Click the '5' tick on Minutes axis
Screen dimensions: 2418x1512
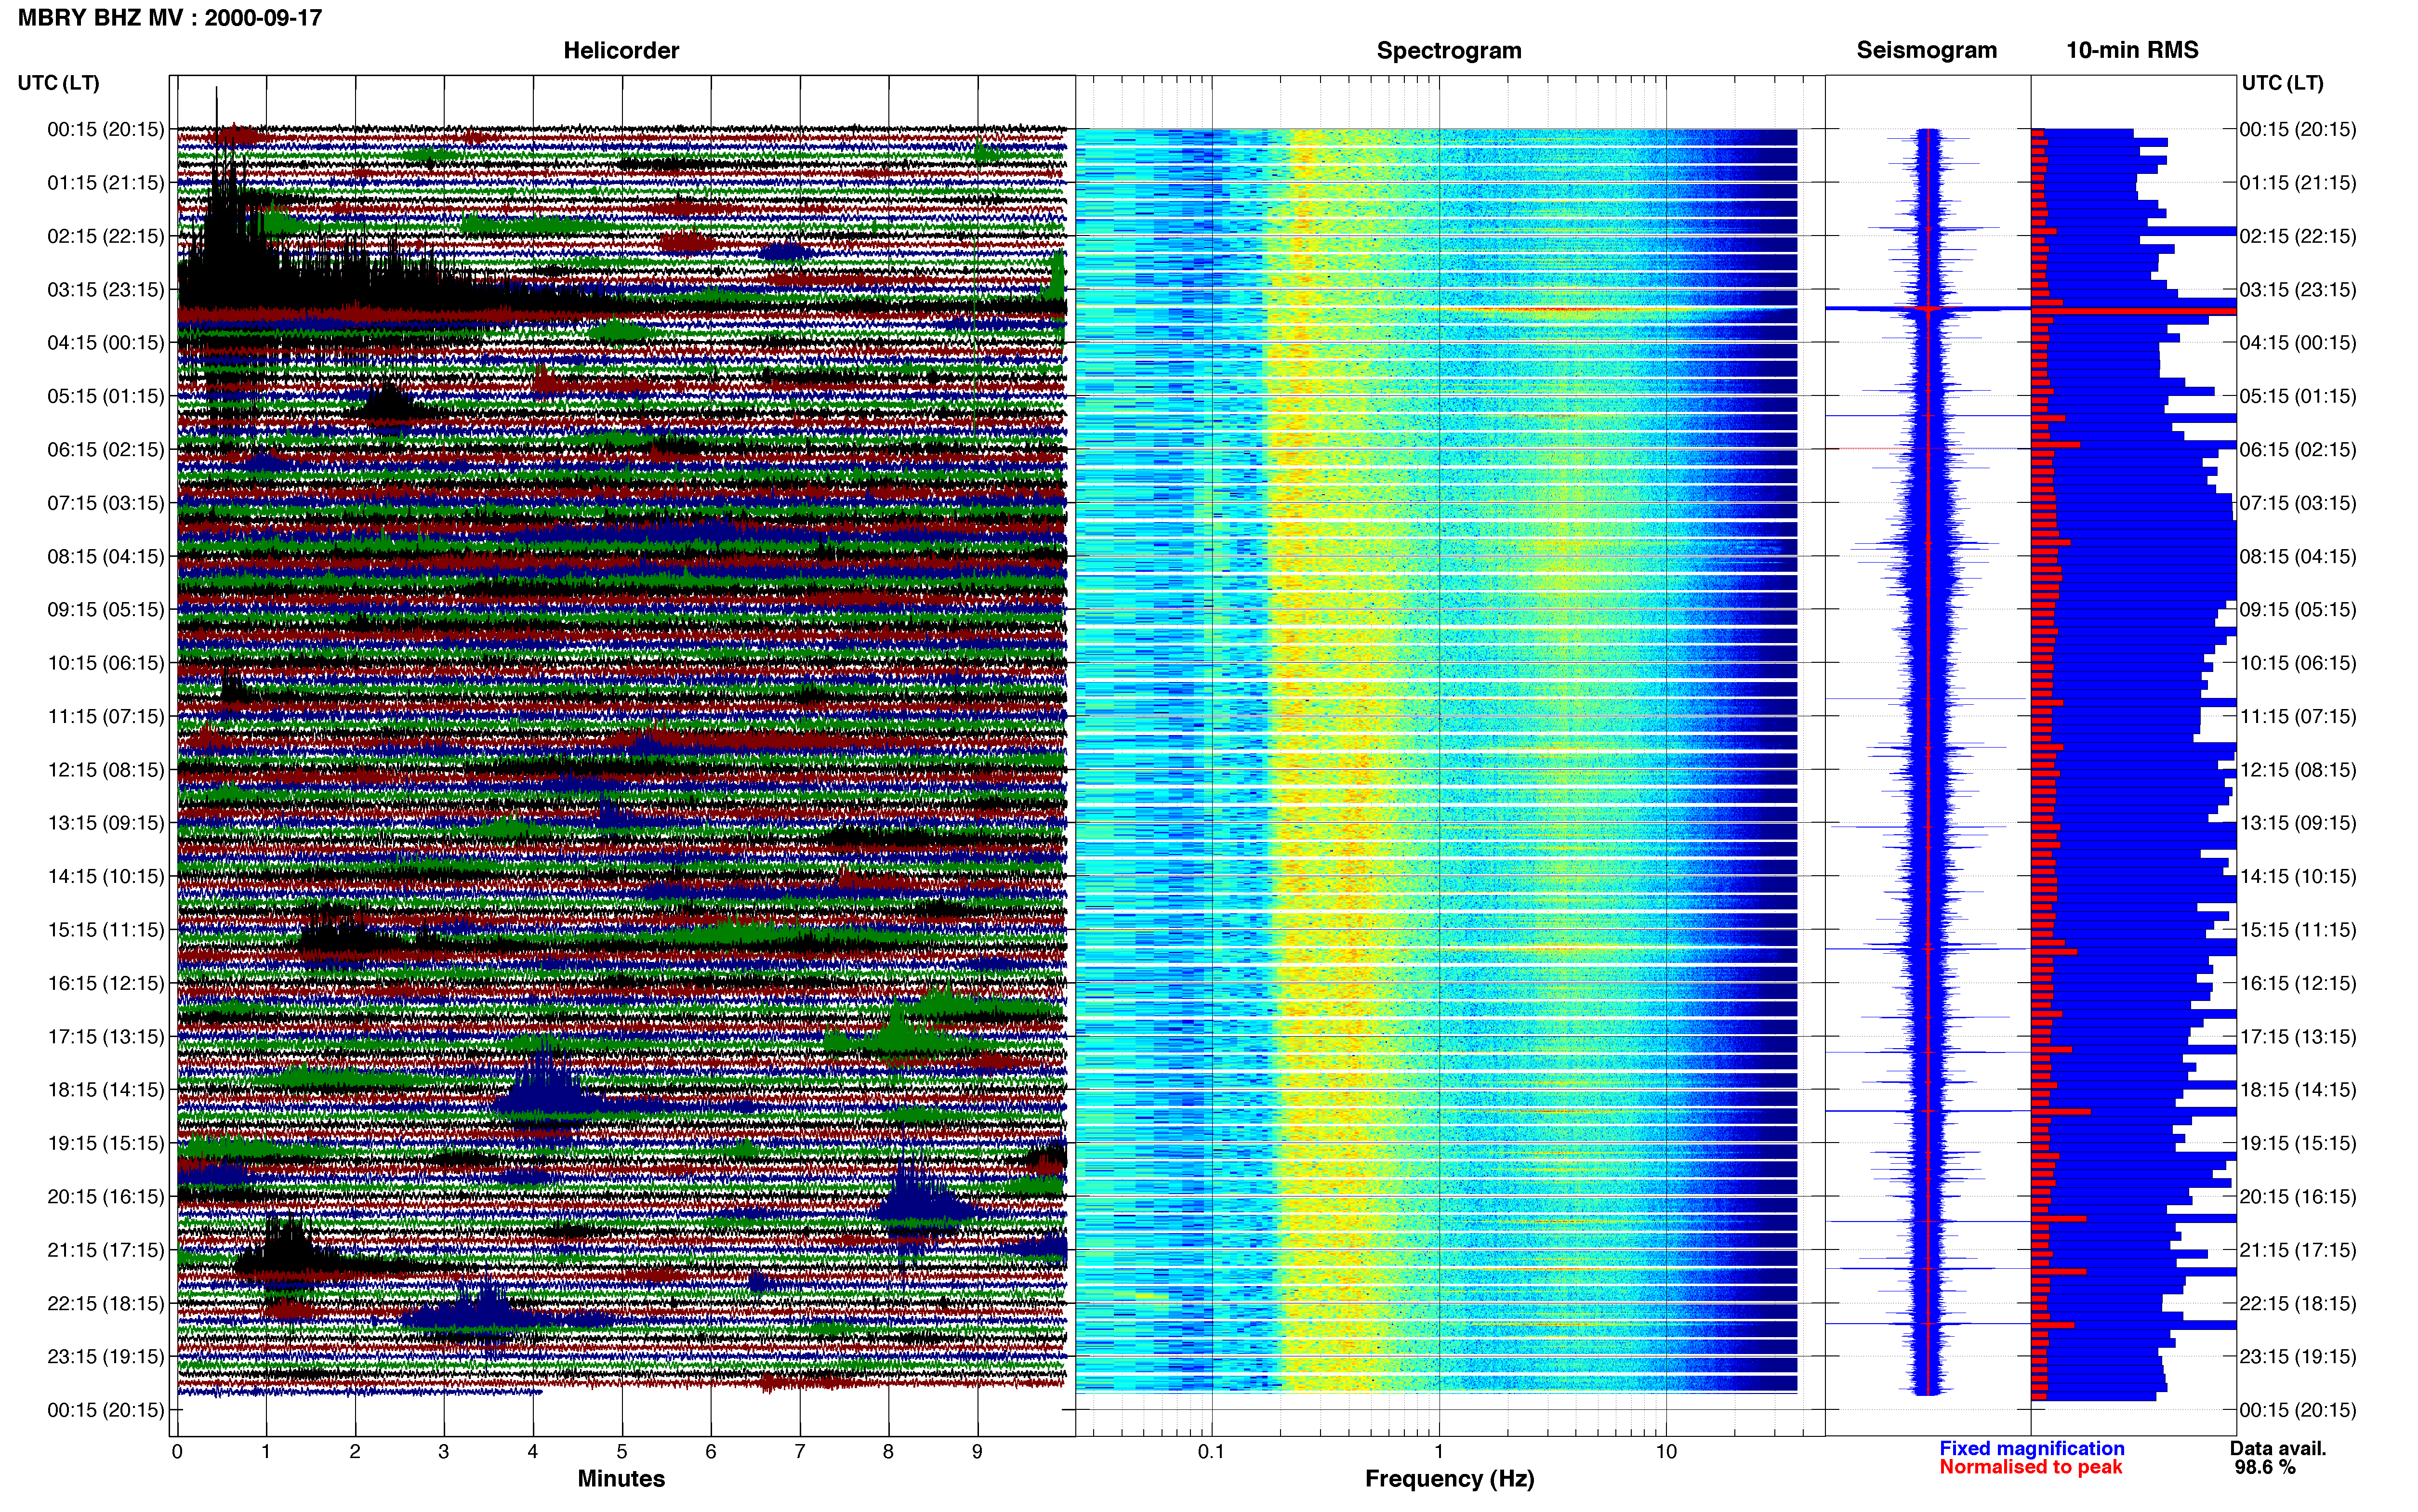(x=622, y=1452)
